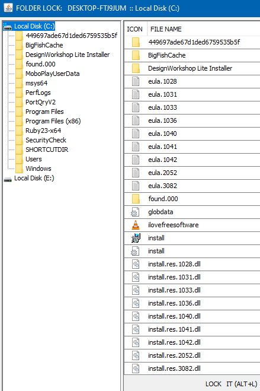Viewport: 260px width, 391px height.
Task: Select ilovefreesoftware file name text
Action: (173, 225)
